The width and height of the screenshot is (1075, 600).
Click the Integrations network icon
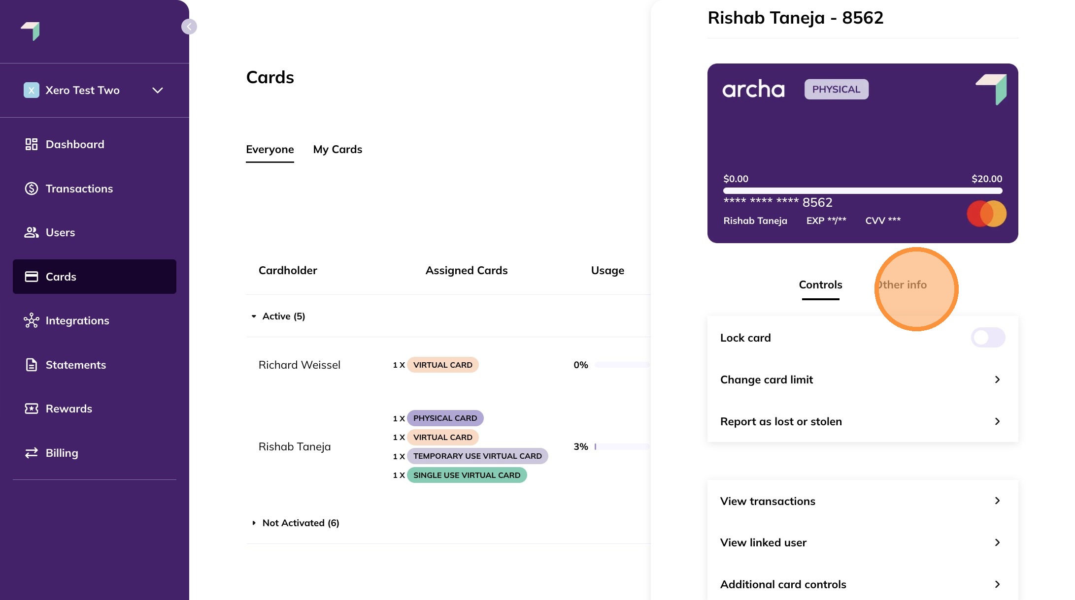(32, 320)
